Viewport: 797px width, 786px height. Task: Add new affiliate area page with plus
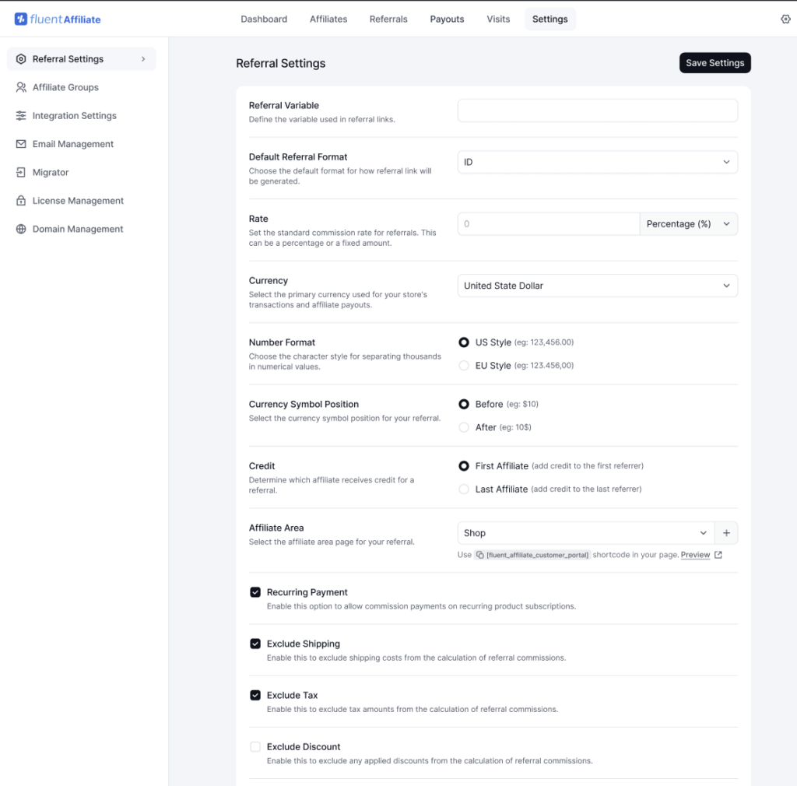tap(726, 533)
